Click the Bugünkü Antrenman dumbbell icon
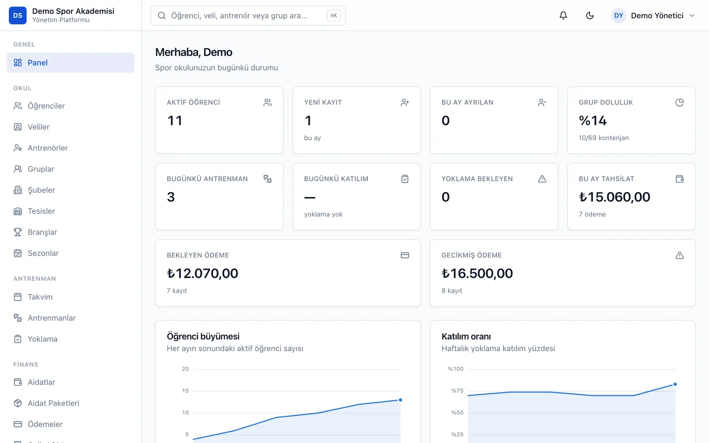Image resolution: width=709 pixels, height=443 pixels. [x=268, y=179]
